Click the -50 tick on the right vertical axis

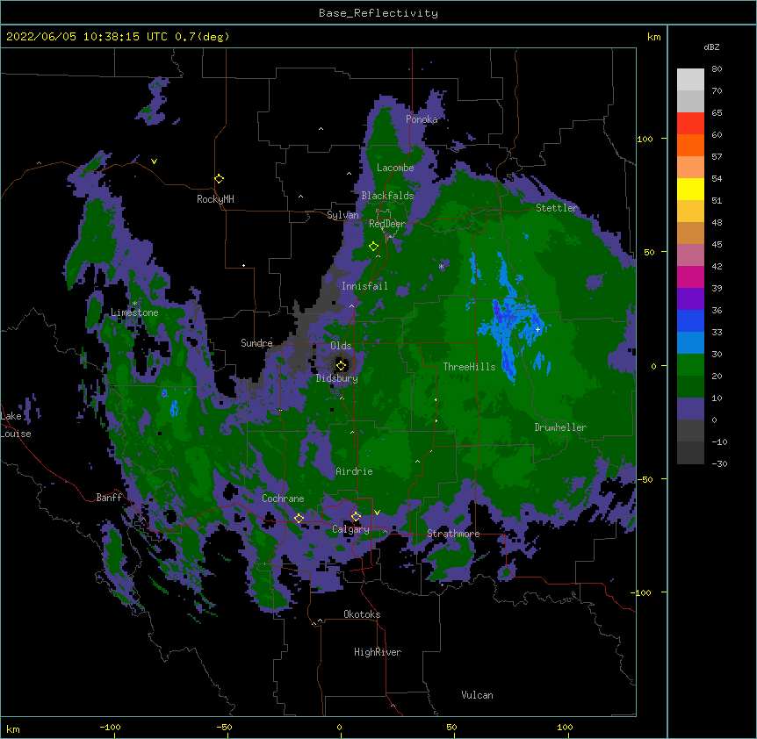pos(645,479)
